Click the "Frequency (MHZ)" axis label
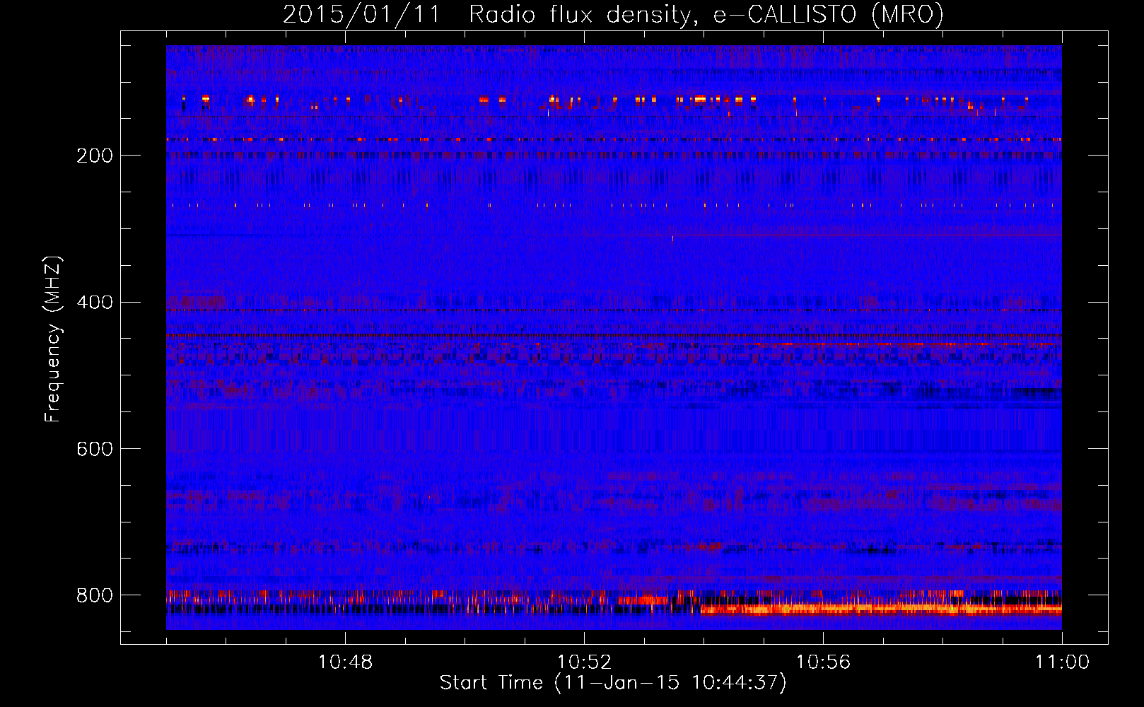The image size is (1144, 707). tap(53, 339)
